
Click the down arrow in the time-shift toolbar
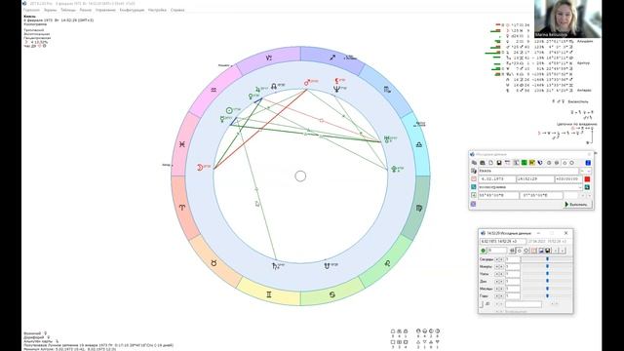[563, 251]
